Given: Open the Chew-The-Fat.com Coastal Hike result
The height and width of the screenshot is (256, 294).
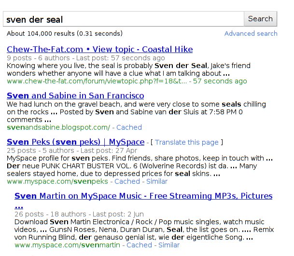Looking at the screenshot, I should (100, 49).
